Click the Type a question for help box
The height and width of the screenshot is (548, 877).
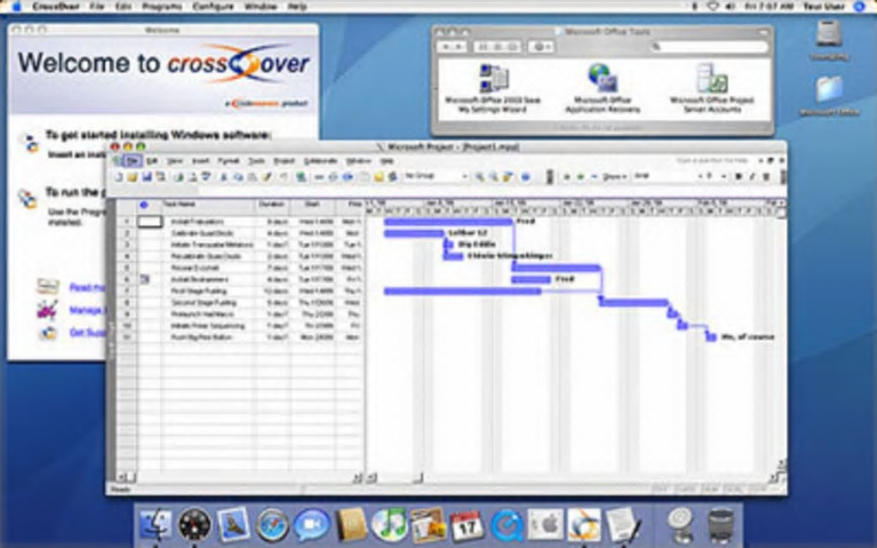click(x=711, y=161)
